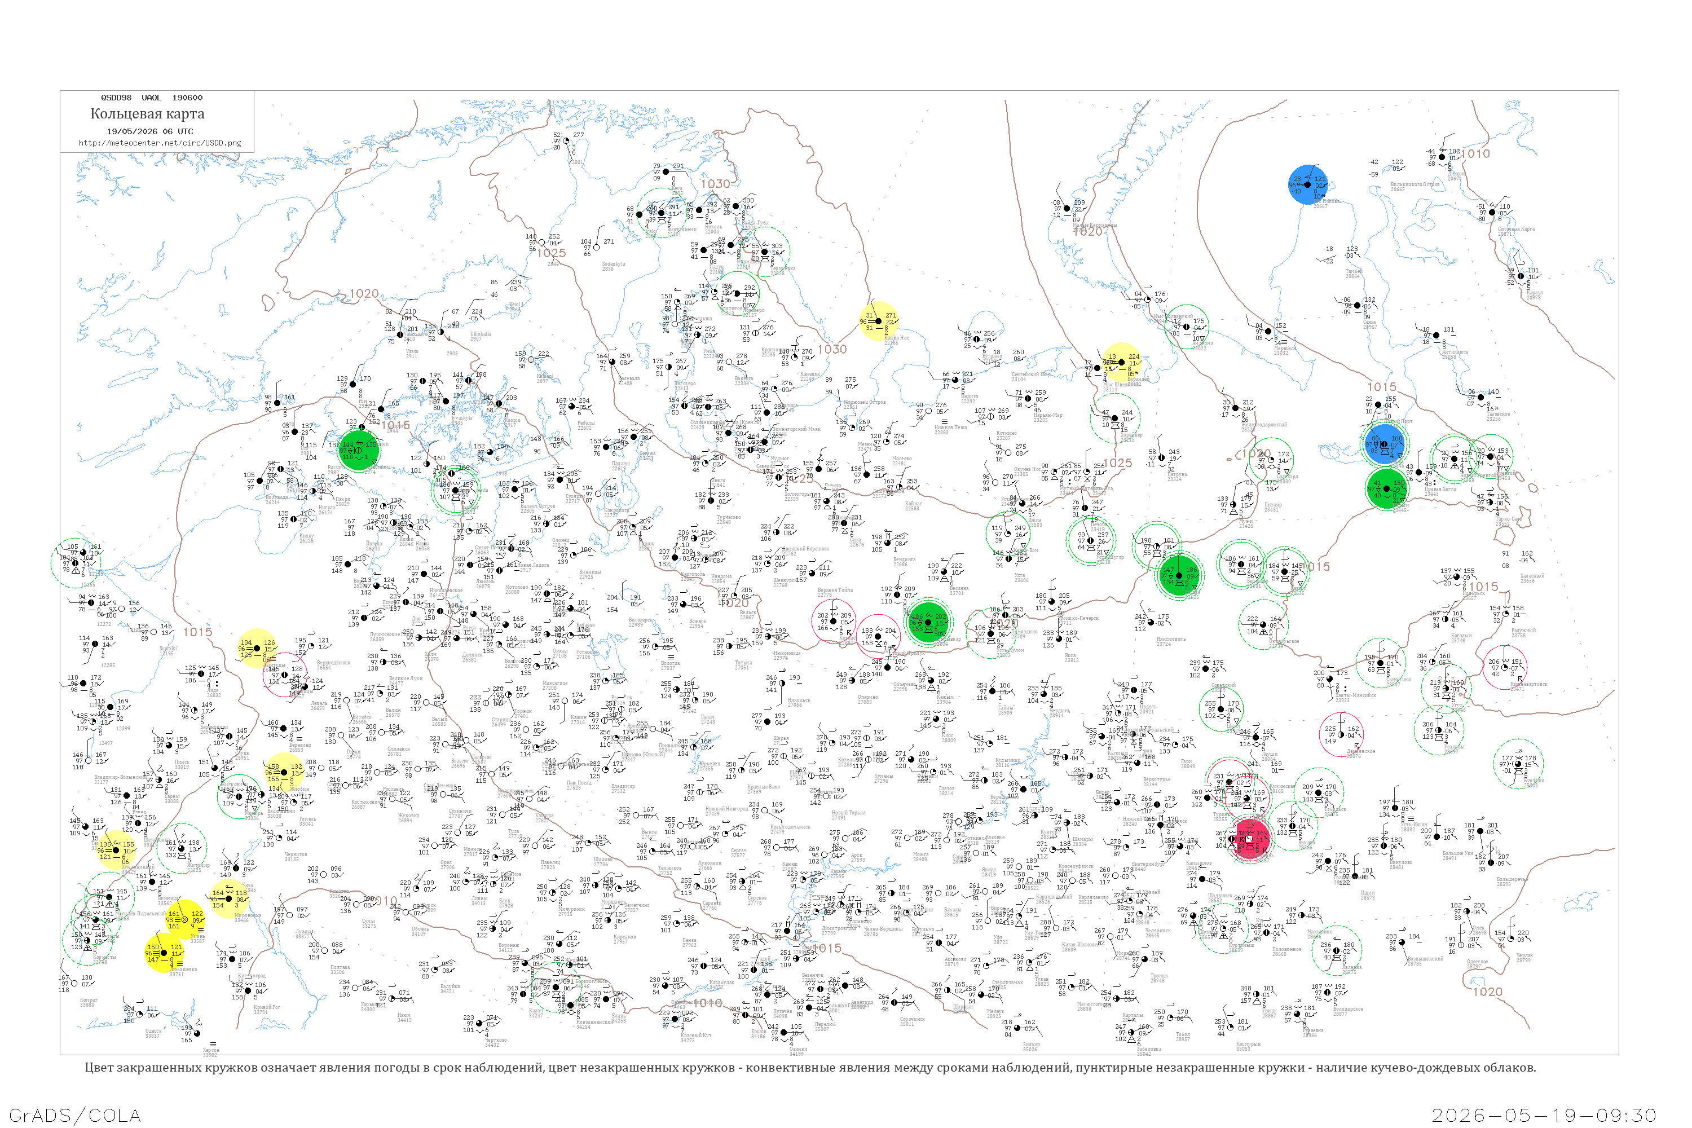The image size is (1692, 1128).
Task: Click the green circle at Амдерма 23022
Action: point(1186,327)
